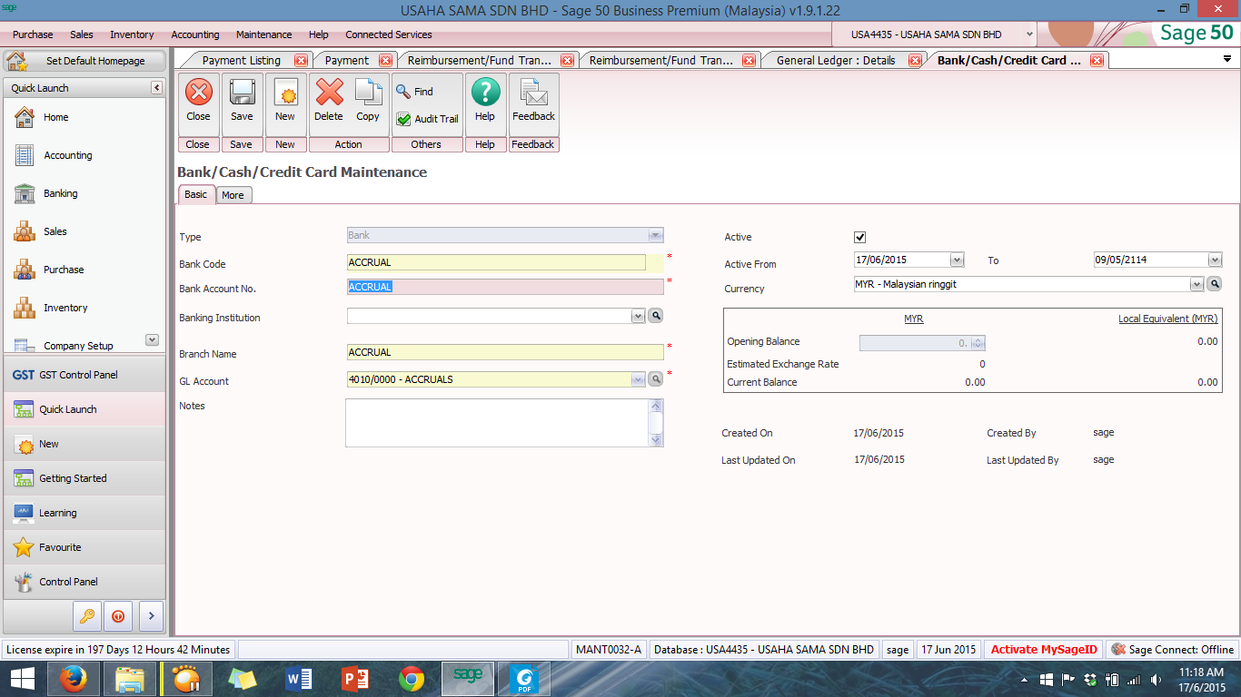The width and height of the screenshot is (1241, 697).
Task: Open Find with magnifier icon
Action: click(415, 92)
